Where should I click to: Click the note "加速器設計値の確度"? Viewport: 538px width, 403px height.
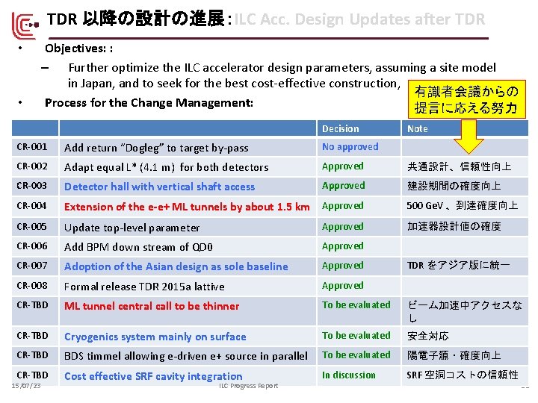point(454,227)
